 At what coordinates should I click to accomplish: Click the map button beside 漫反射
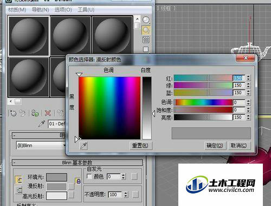(x=71, y=186)
